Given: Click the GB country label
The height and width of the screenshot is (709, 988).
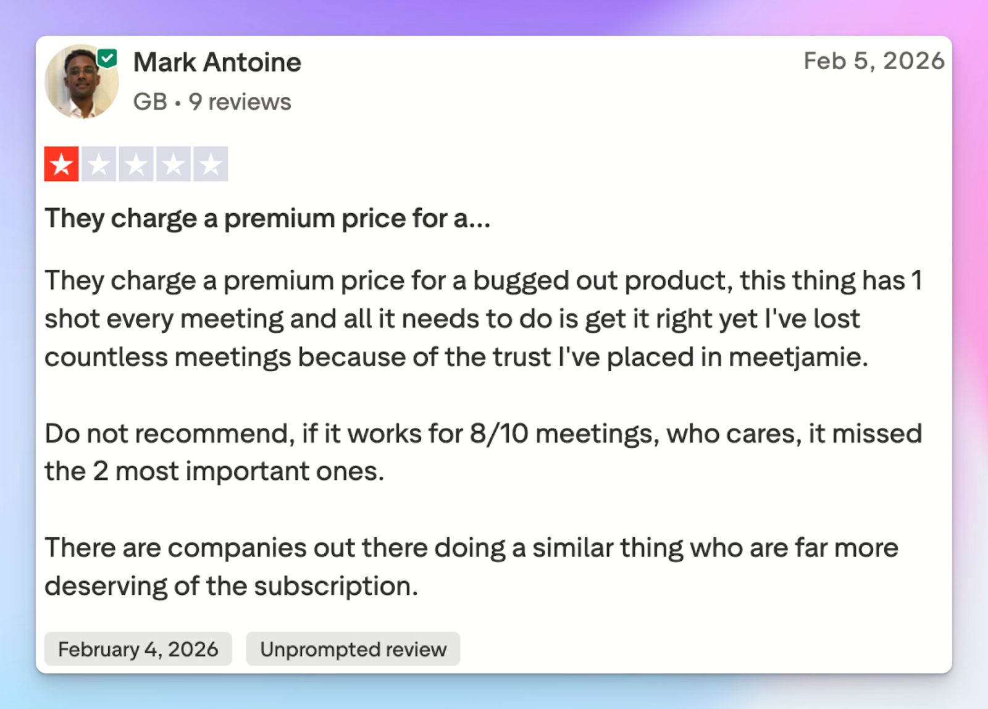Looking at the screenshot, I should [x=150, y=102].
